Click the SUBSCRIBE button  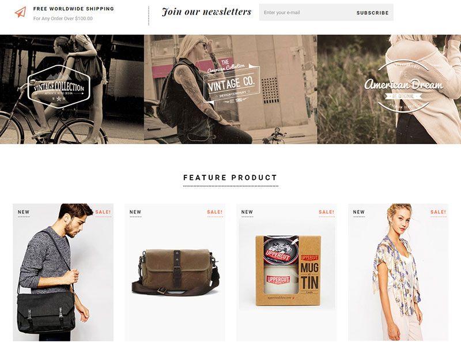click(x=372, y=13)
